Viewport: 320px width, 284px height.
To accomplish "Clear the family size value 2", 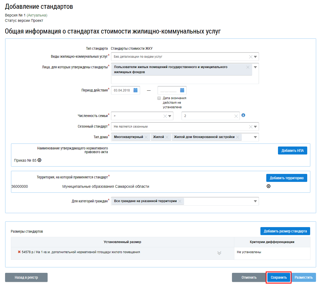I will click(x=236, y=116).
